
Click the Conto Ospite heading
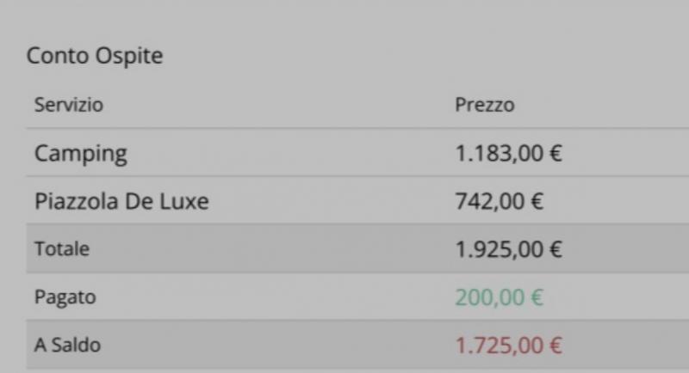click(x=95, y=57)
